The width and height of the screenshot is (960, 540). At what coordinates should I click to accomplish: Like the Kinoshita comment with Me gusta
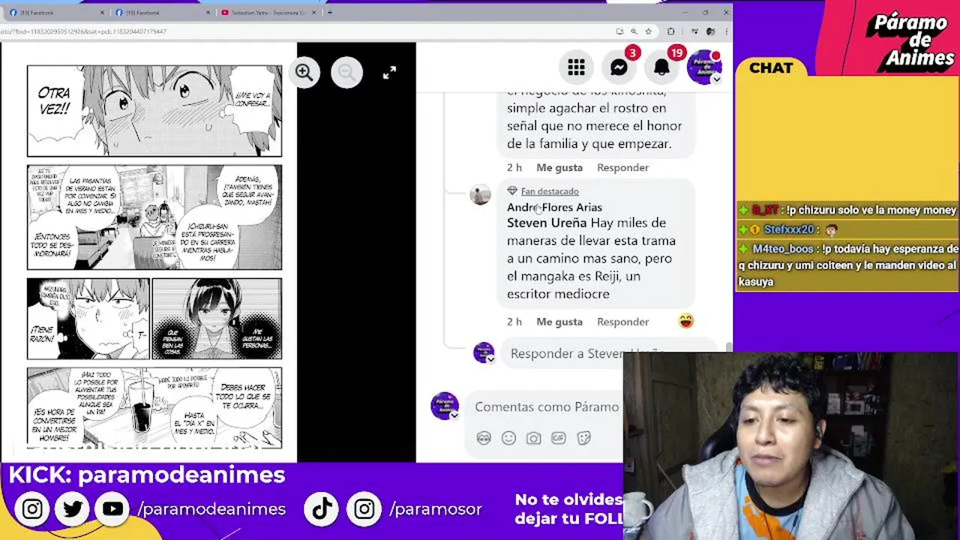[x=559, y=167]
